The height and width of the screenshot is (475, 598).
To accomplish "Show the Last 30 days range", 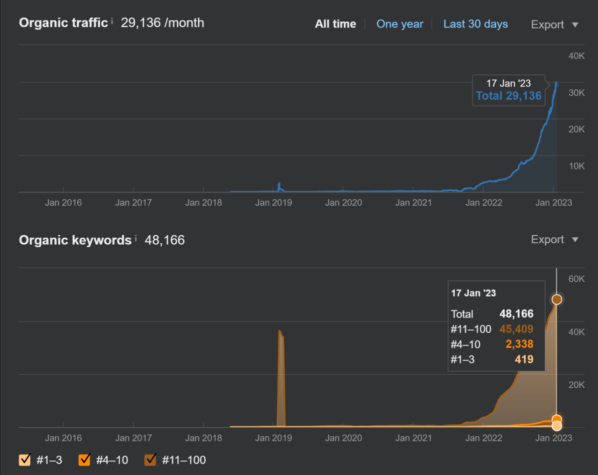I will point(475,24).
